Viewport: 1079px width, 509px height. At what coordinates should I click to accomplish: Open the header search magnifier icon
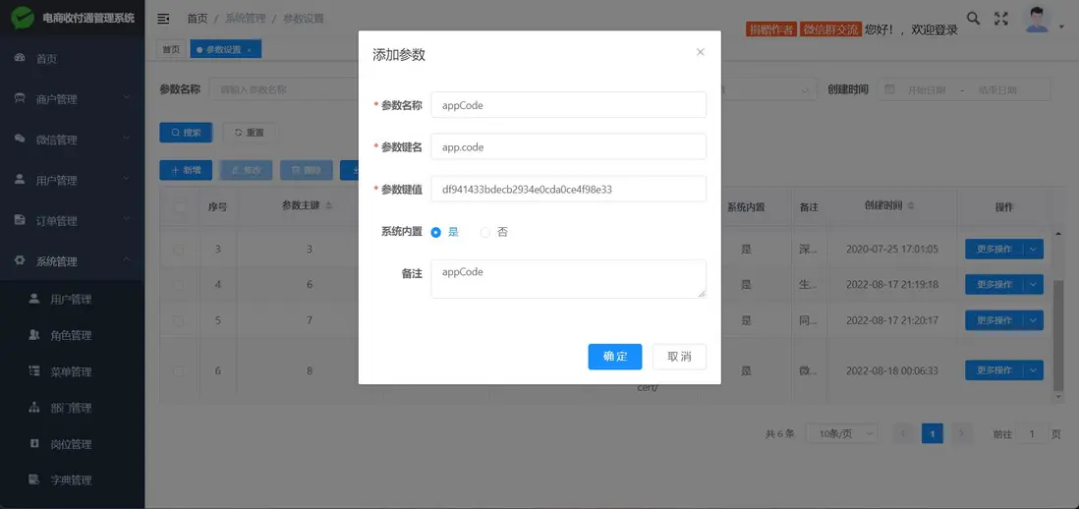973,19
